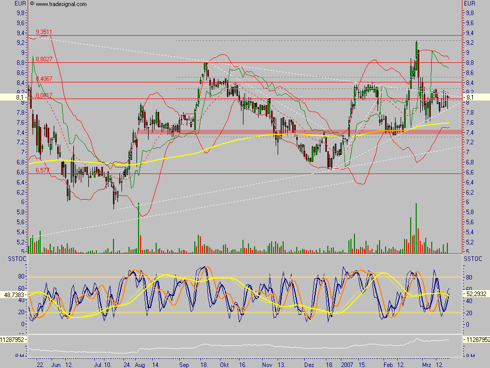
Task: Click the 8,0817 red level label
Action: [44, 95]
